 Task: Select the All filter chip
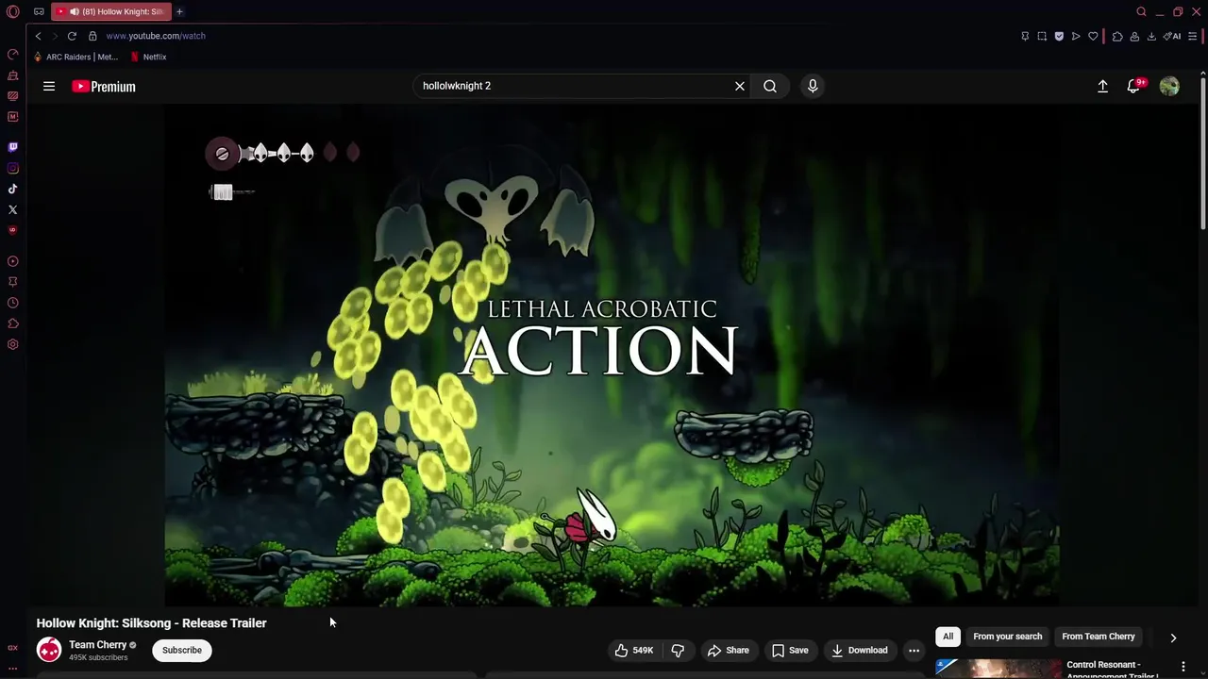click(x=948, y=637)
